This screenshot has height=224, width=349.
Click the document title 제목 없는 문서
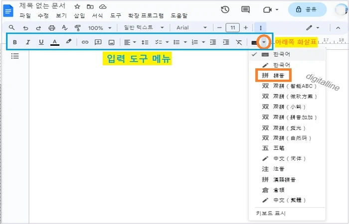tap(42, 6)
